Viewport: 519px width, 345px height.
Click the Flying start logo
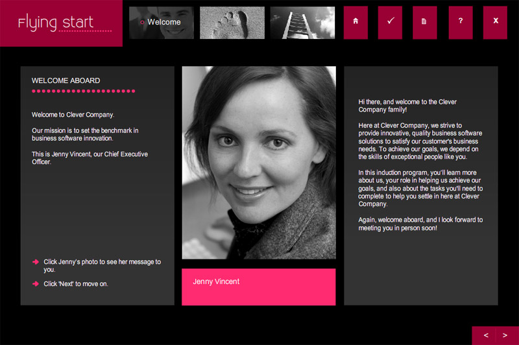click(x=61, y=23)
